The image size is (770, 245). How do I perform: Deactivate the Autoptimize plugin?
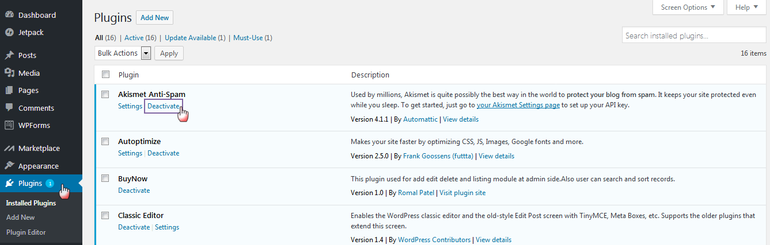click(x=164, y=153)
